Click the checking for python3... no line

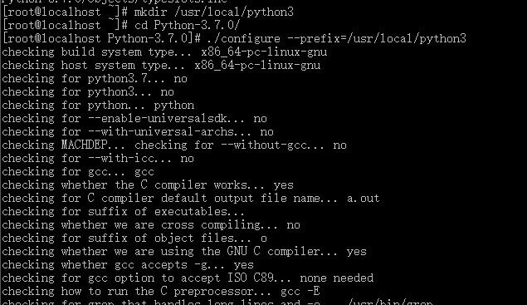(88, 92)
